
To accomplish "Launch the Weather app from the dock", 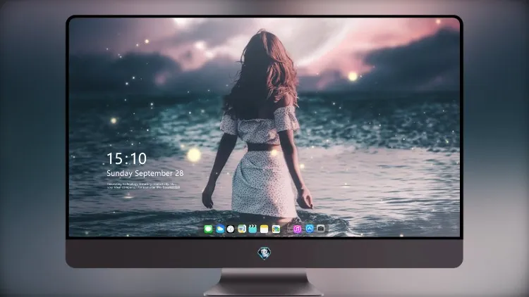I will coord(220,229).
